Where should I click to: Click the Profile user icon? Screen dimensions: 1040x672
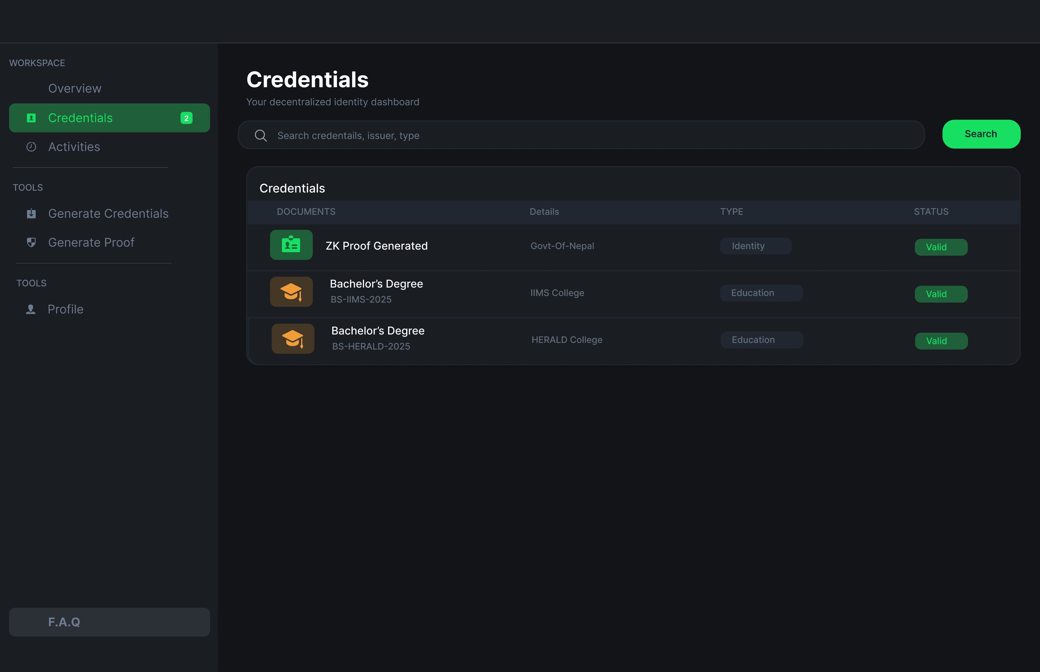[x=31, y=309]
